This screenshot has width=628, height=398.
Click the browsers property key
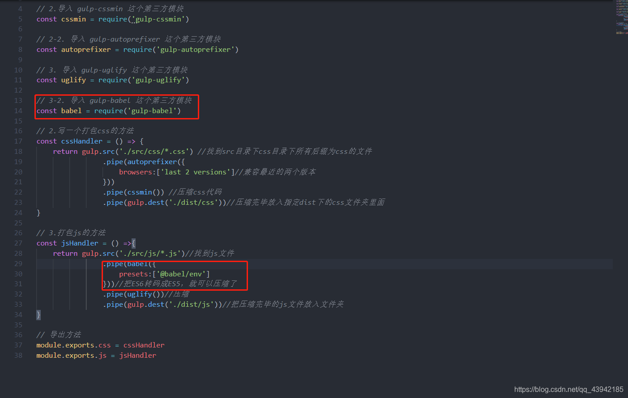point(136,172)
